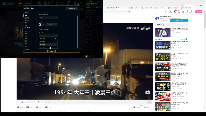Open the top dropdown in settings dialog

(x=48, y=17)
